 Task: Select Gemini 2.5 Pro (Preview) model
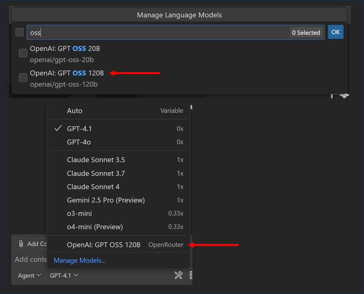[118, 200]
